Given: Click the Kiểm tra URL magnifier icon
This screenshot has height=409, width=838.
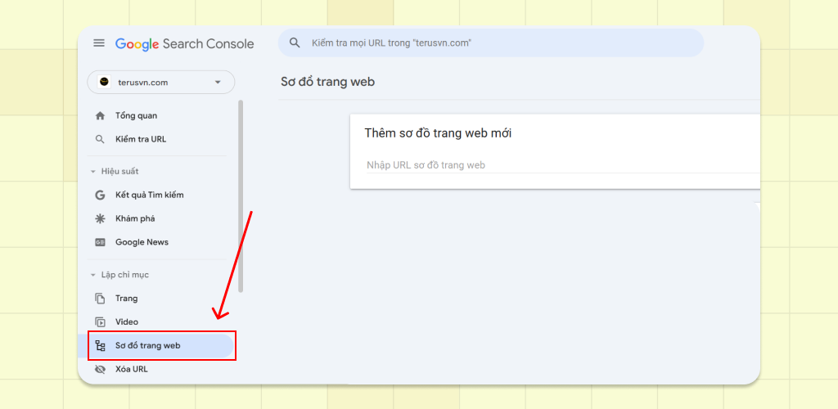Looking at the screenshot, I should 99,139.
